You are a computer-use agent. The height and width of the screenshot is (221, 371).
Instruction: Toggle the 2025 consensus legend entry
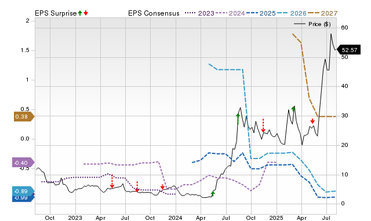[x=261, y=13]
